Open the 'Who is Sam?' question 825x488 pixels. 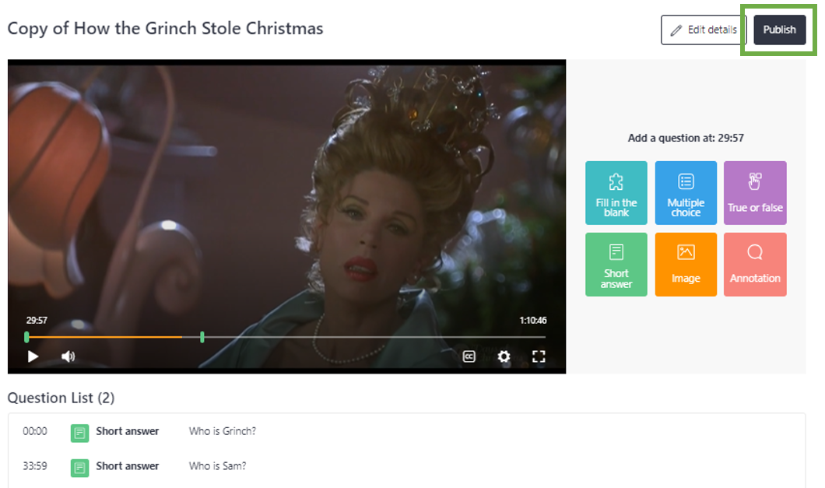[217, 466]
